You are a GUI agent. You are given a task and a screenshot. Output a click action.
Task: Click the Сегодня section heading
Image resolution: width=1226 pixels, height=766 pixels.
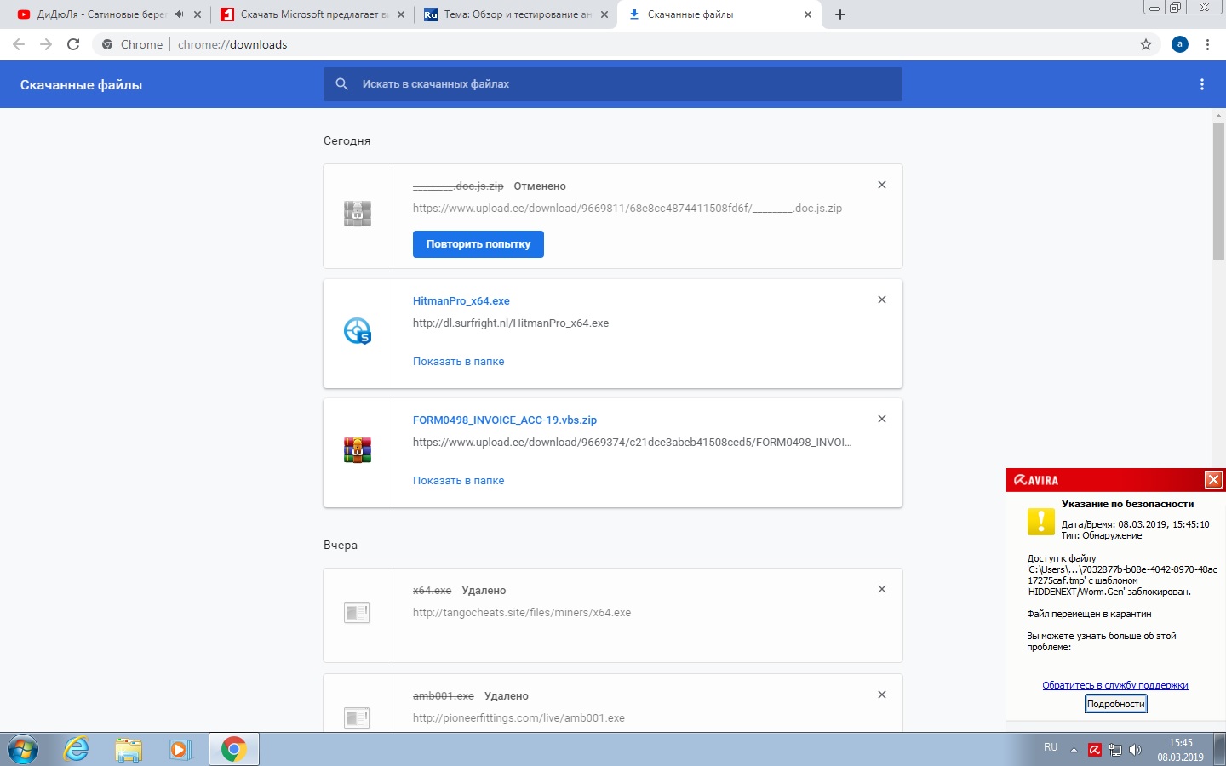click(347, 141)
